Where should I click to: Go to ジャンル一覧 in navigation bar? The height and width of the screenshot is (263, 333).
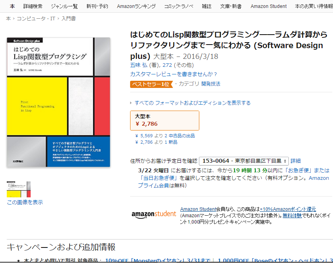point(64,6)
